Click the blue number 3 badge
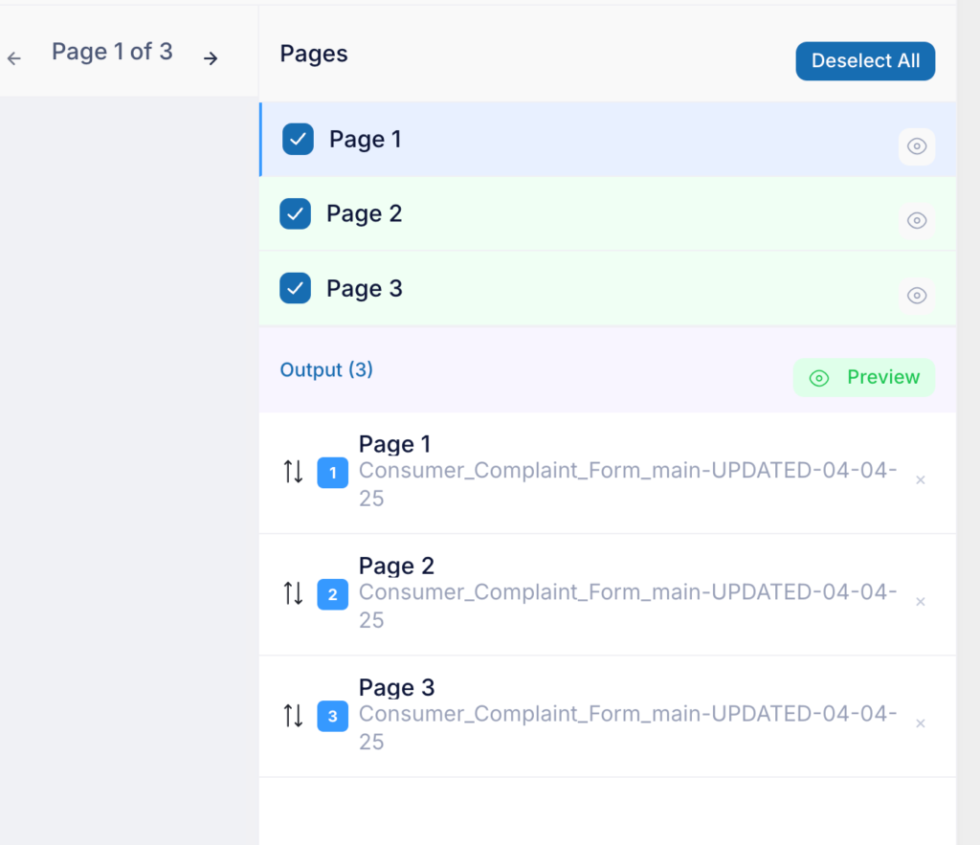Viewport: 980px width, 845px height. click(x=332, y=716)
